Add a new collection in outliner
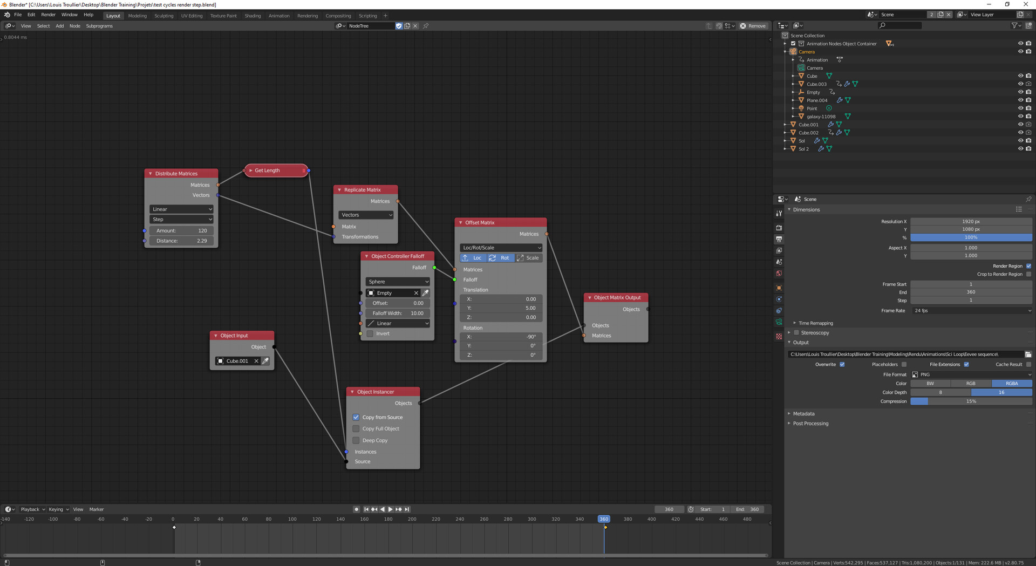1036x566 pixels. (1028, 25)
